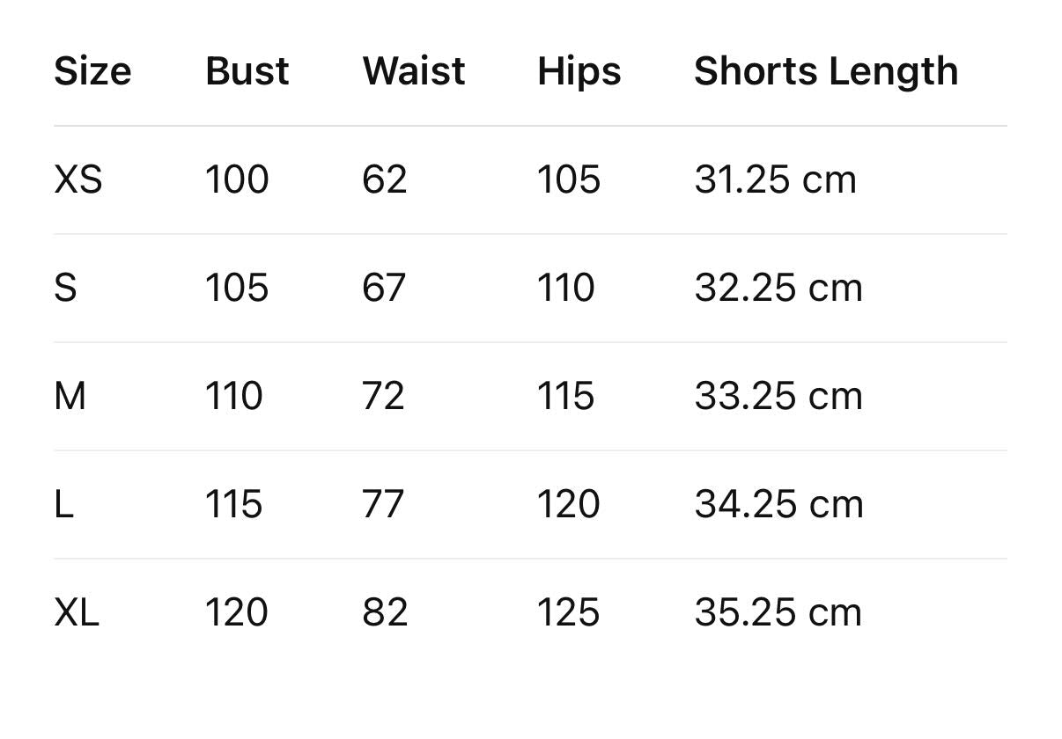The height and width of the screenshot is (739, 1062).
Task: Click the 31.25 cm shorts length cell
Action: coord(775,179)
